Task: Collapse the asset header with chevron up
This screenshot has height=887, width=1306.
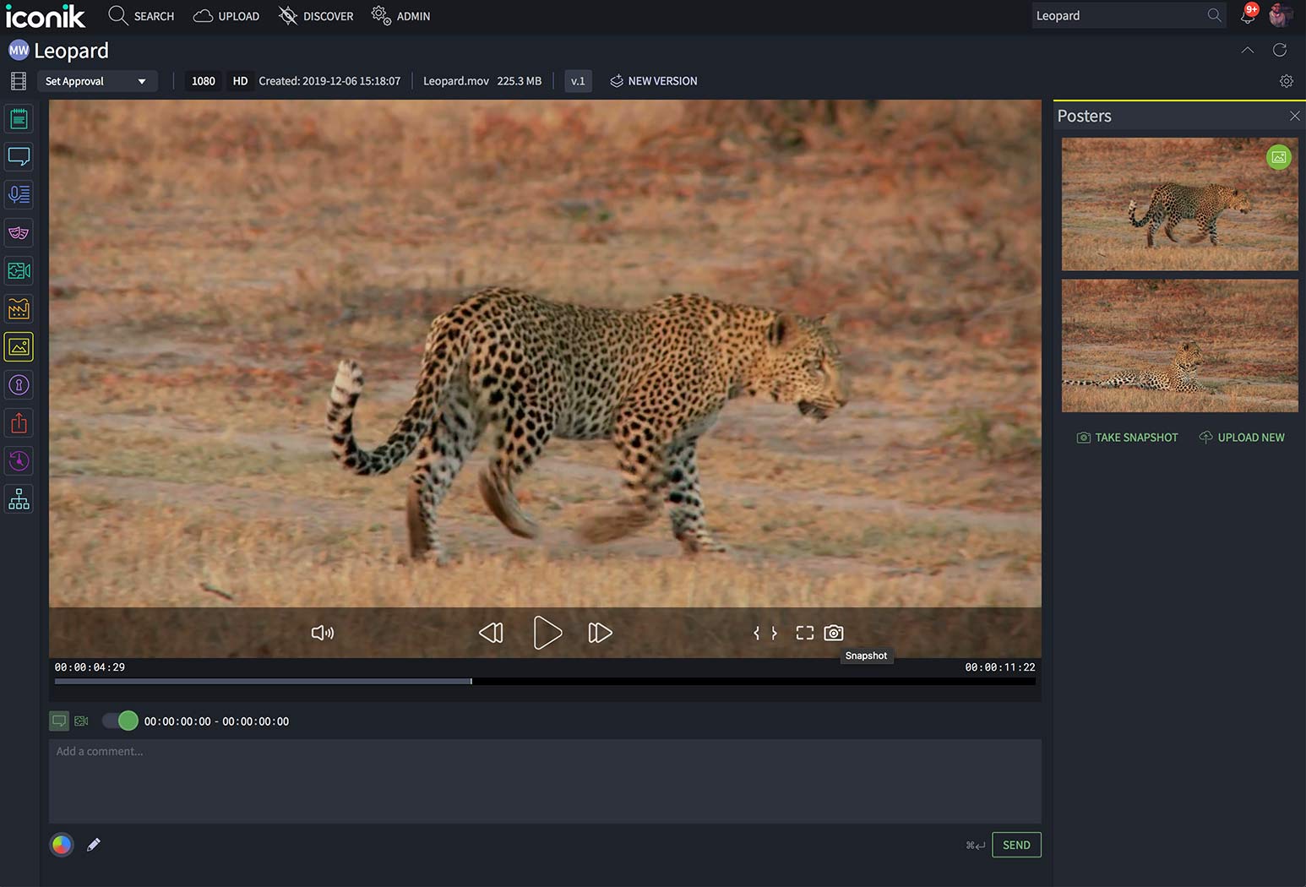Action: [x=1247, y=50]
